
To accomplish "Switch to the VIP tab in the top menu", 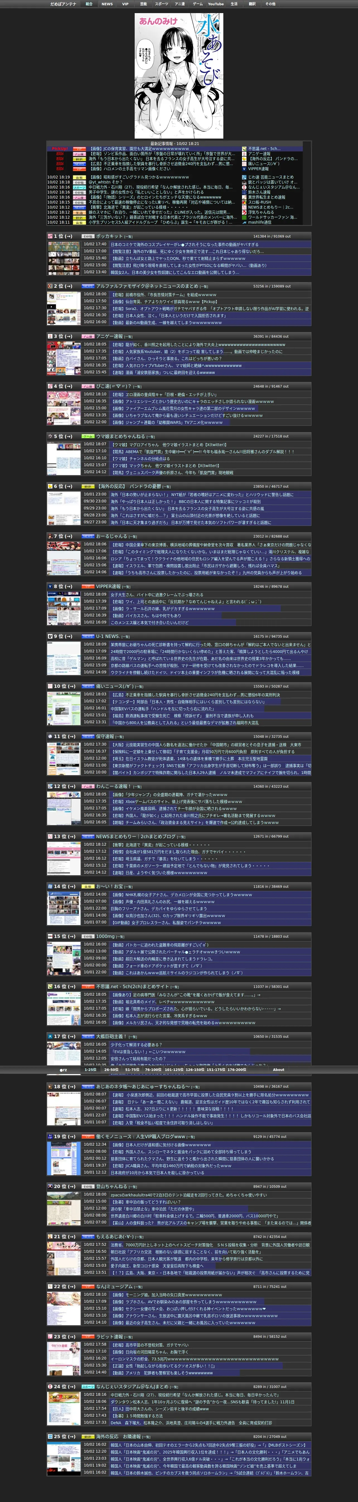I will coord(125,4).
